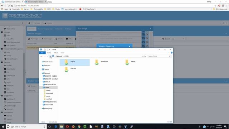
Task: Select OneDrive in navigation pane
Action: (x=47, y=66)
